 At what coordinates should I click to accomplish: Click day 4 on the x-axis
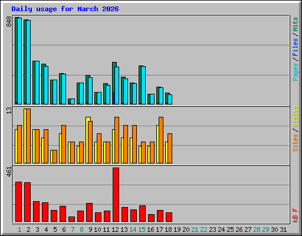(46, 230)
